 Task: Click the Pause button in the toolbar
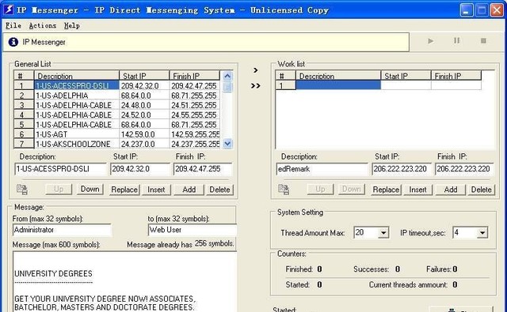pos(456,40)
